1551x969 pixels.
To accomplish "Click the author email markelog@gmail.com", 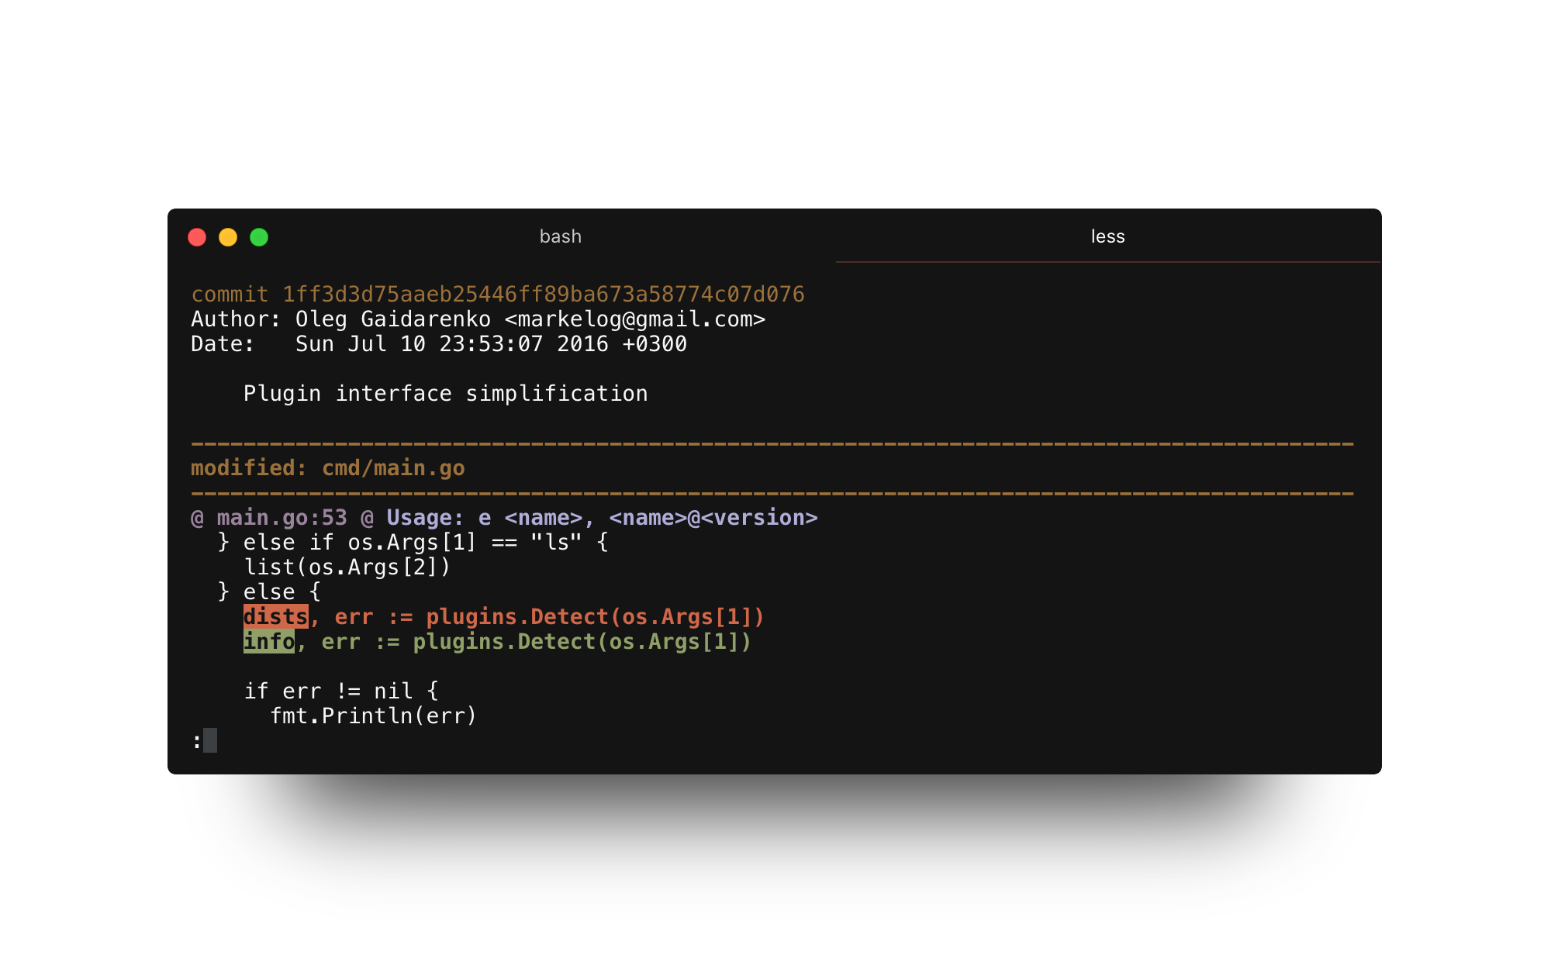I will click(634, 319).
